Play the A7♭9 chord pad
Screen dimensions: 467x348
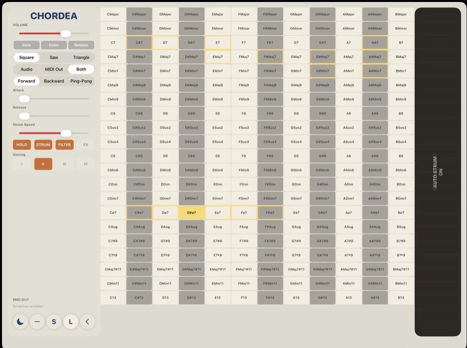pyautogui.click(x=348, y=255)
